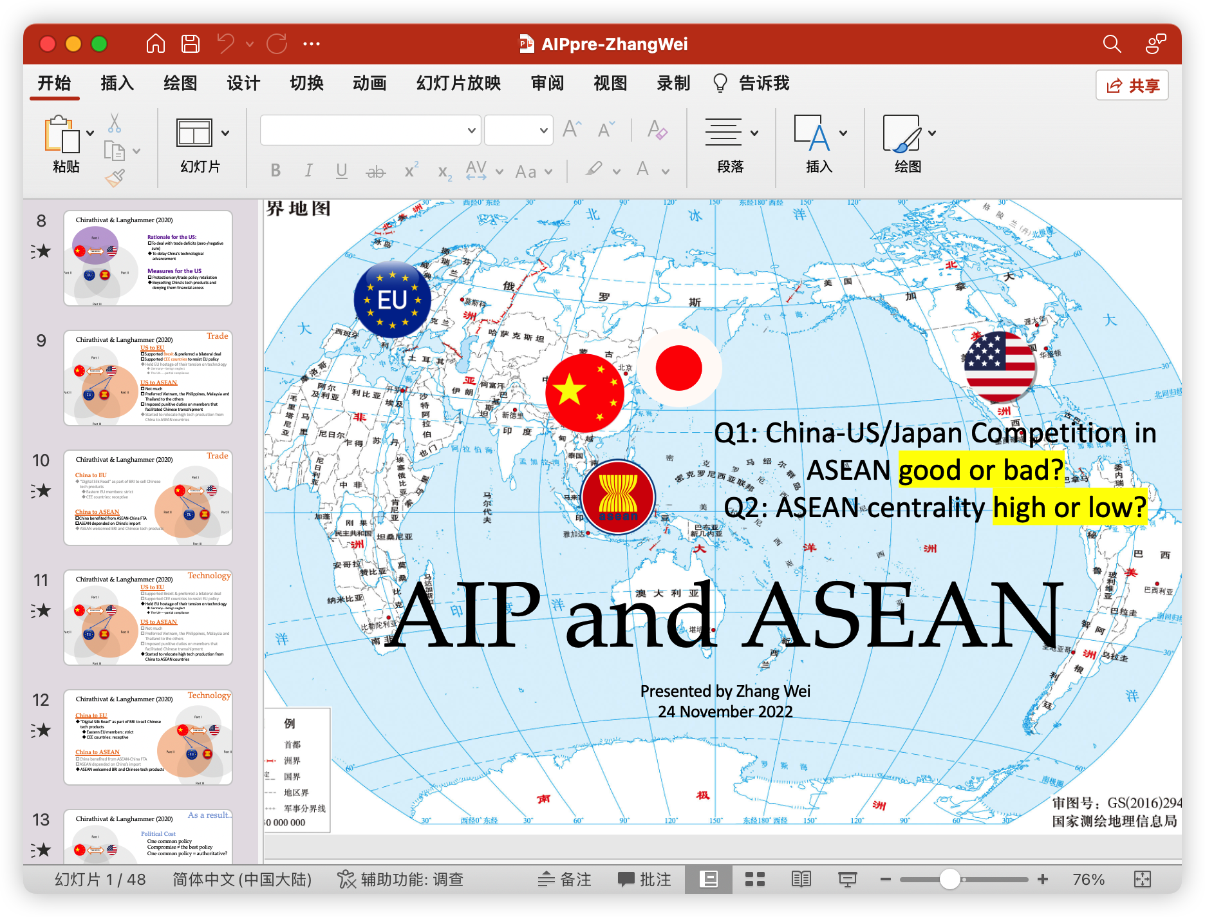Screen dimensions: 1205x917
Task: Click the Save floppy disk icon
Action: point(190,44)
